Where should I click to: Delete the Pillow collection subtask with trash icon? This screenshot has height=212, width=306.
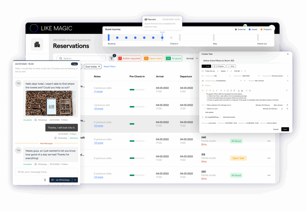coord(287,105)
